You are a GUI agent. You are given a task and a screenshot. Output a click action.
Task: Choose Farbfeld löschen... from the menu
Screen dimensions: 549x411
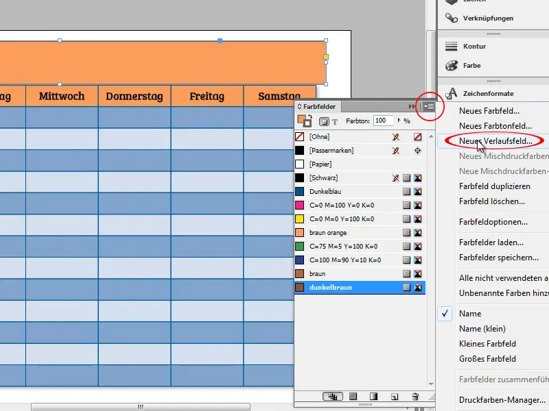point(491,201)
